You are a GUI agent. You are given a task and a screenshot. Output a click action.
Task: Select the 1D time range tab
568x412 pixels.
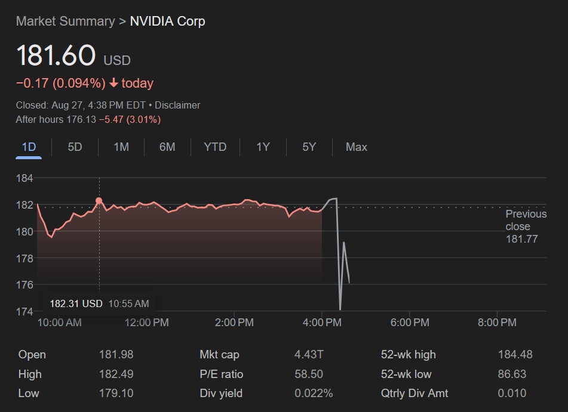[x=29, y=147]
